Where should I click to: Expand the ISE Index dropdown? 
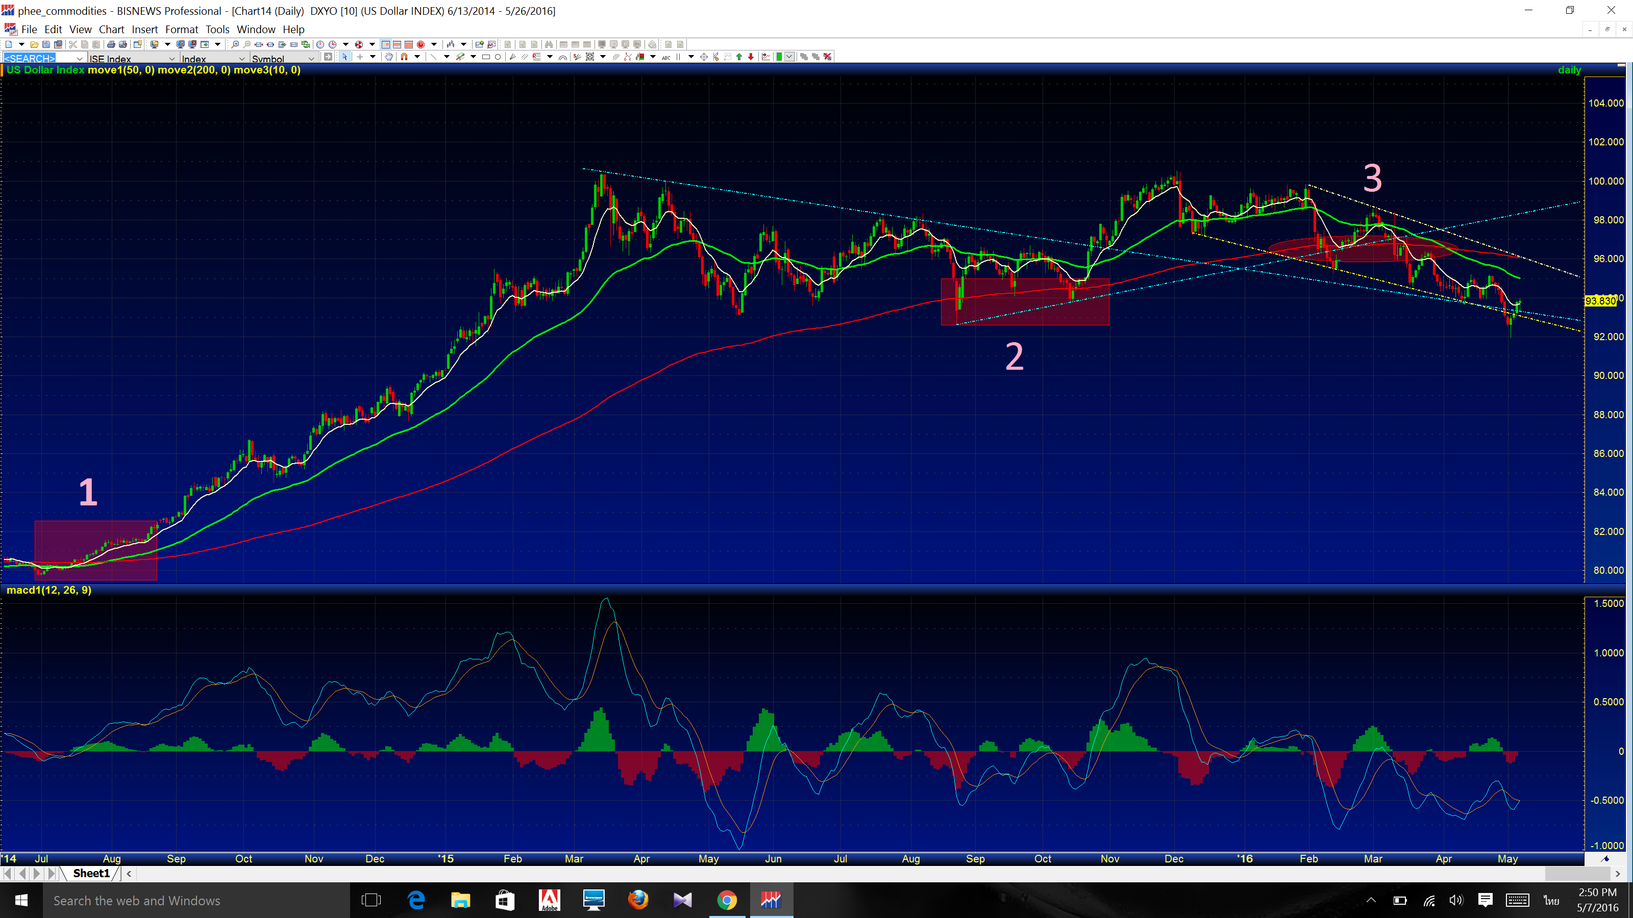point(172,58)
